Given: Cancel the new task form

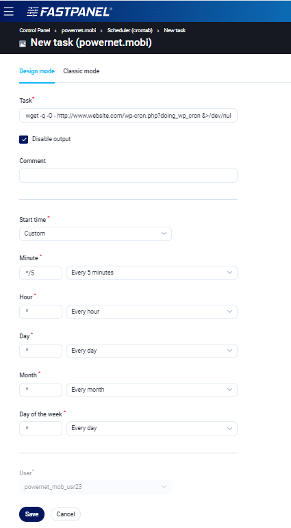Looking at the screenshot, I should point(66,514).
